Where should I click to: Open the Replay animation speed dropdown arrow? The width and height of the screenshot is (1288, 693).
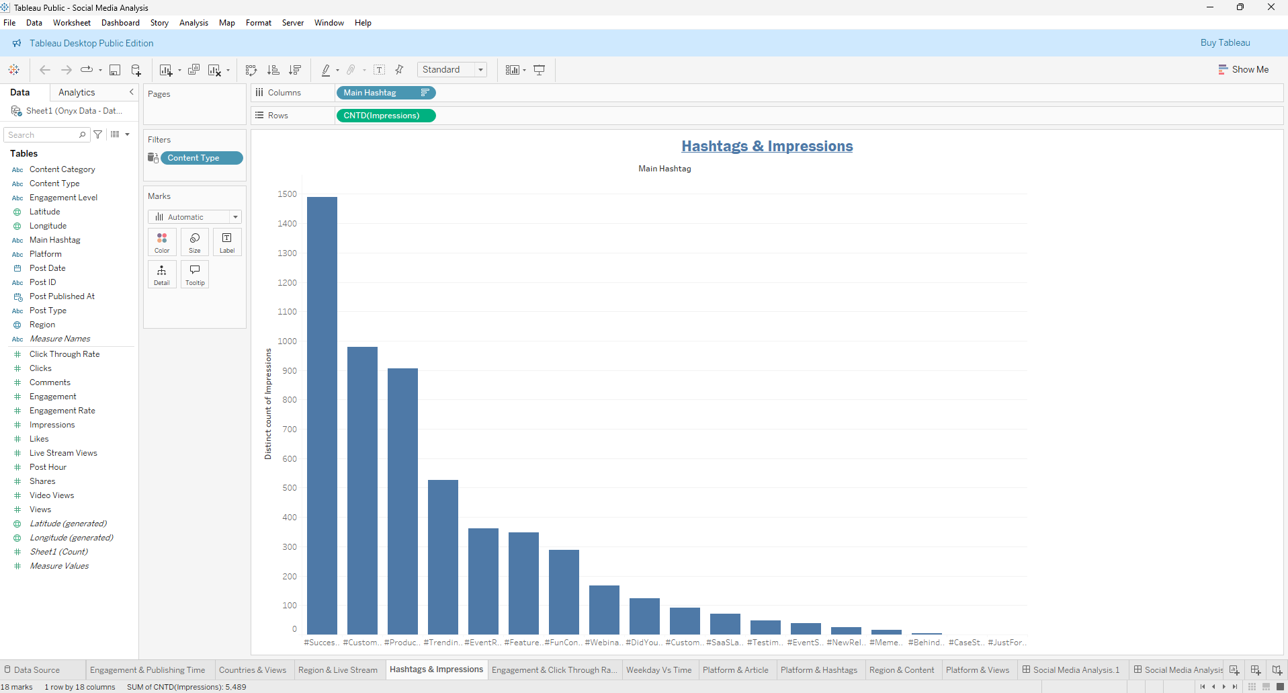pos(100,71)
